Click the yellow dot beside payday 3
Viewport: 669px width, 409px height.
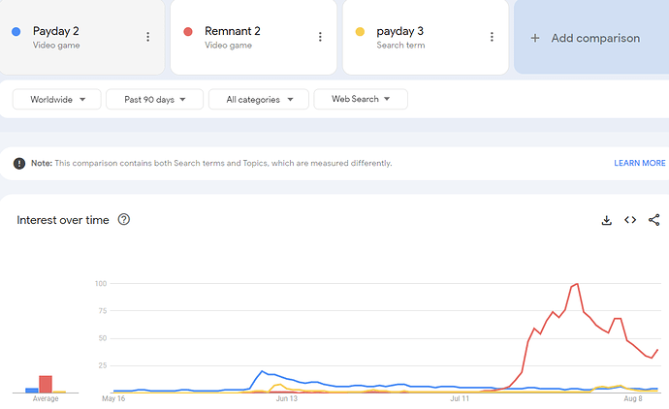(x=360, y=32)
